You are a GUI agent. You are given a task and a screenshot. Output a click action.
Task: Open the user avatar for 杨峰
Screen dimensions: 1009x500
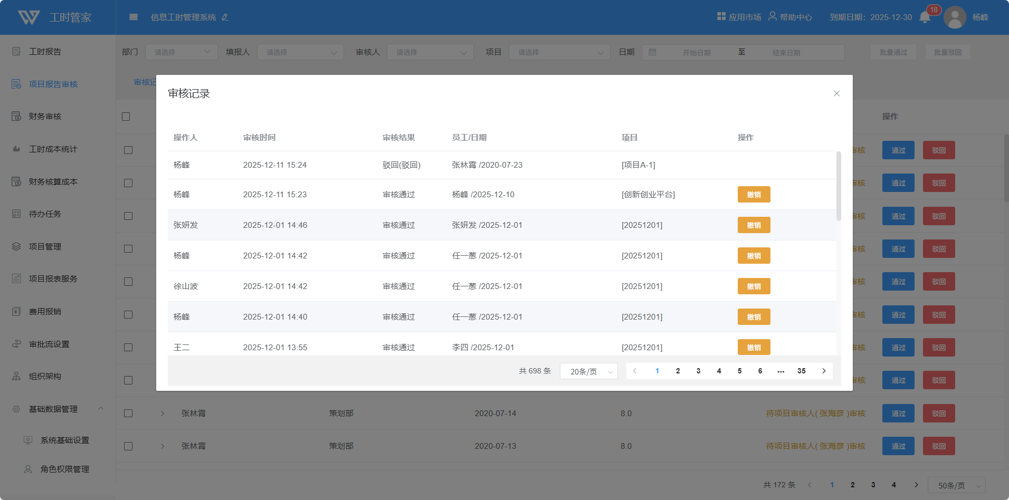point(955,17)
